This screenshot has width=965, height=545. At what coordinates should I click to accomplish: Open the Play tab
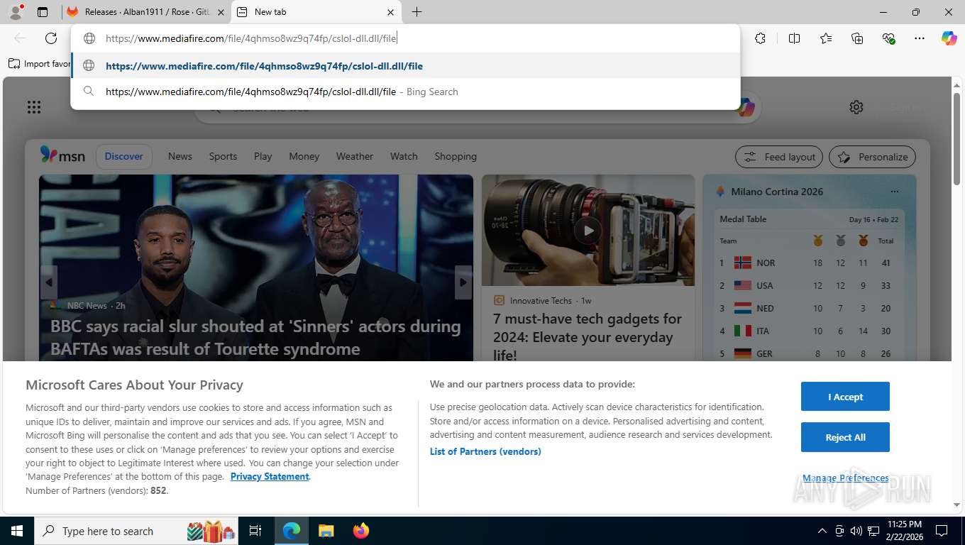coord(263,156)
